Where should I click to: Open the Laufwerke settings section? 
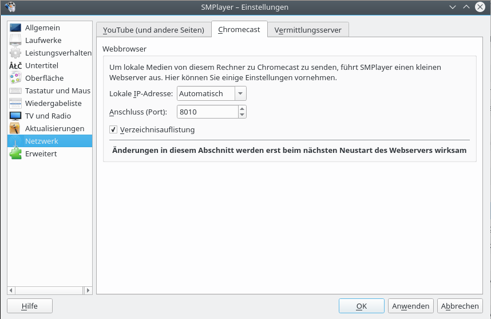point(43,41)
